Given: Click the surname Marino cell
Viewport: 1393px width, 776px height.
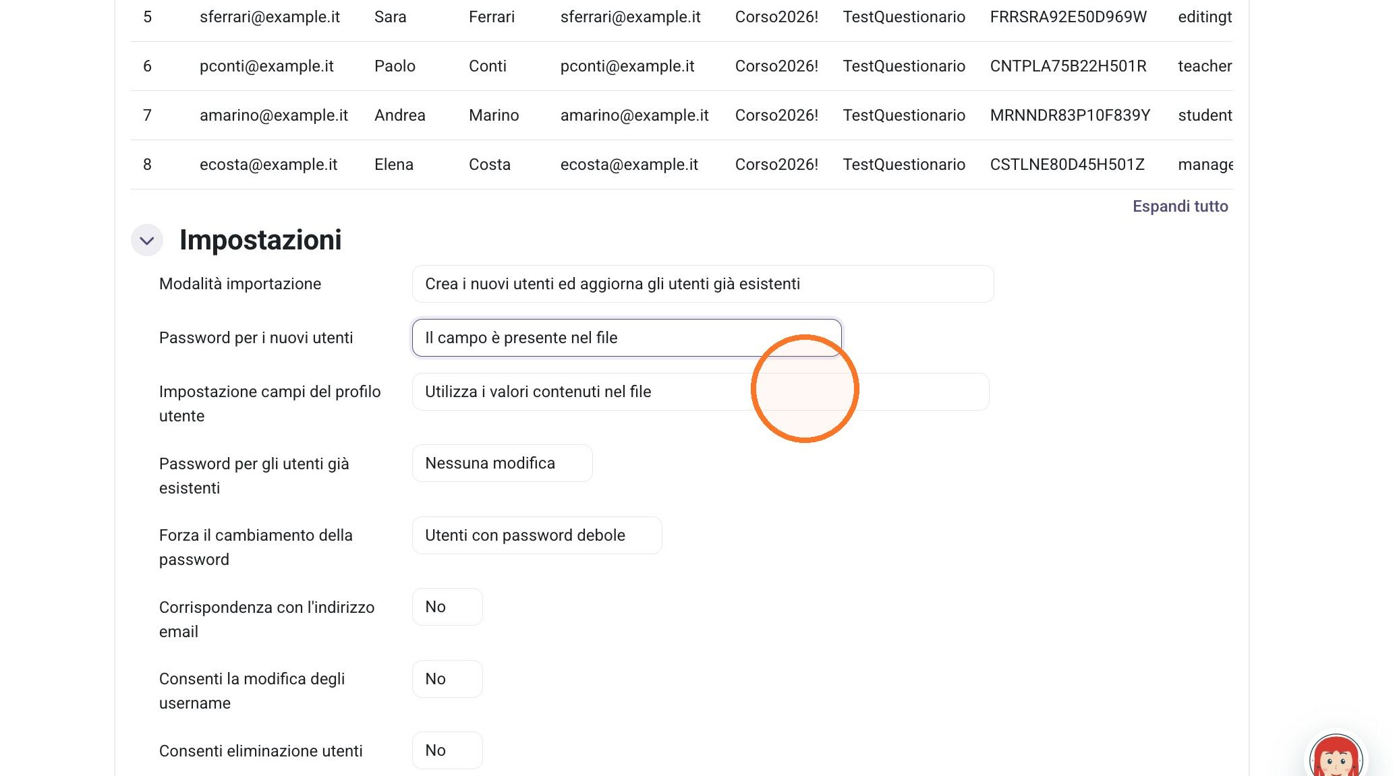Looking at the screenshot, I should pos(494,115).
